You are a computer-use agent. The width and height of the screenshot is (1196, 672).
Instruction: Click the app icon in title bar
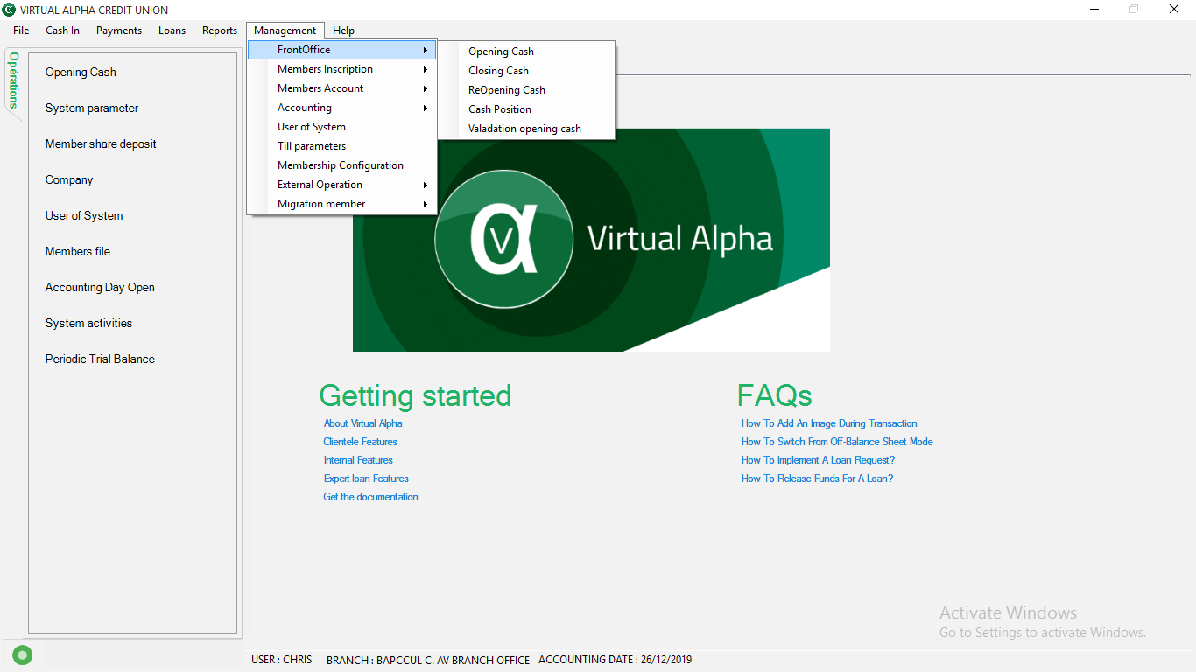(10, 10)
